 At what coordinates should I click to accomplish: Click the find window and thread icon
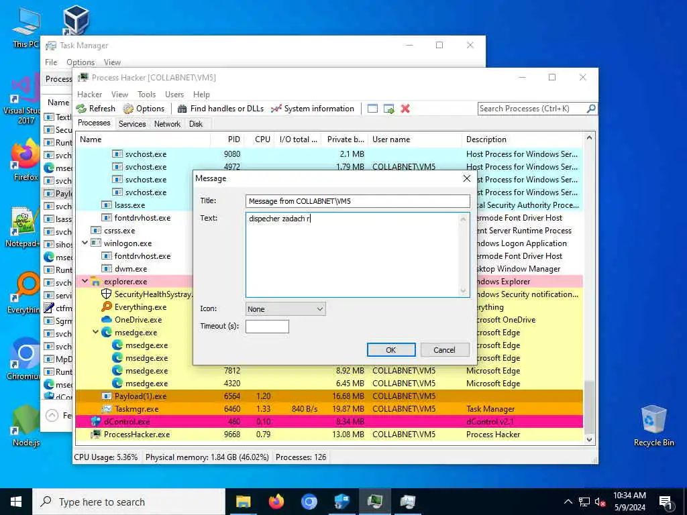point(388,109)
